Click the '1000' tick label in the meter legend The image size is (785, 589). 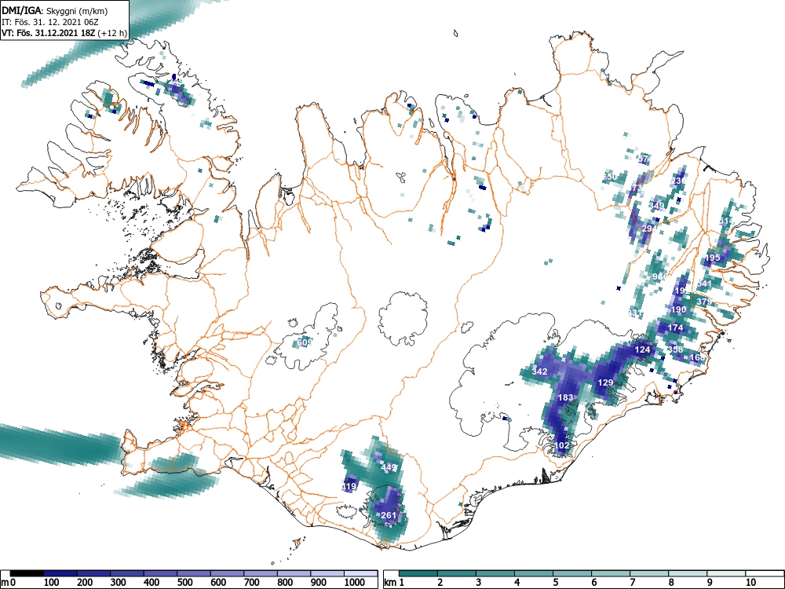pyautogui.click(x=354, y=583)
